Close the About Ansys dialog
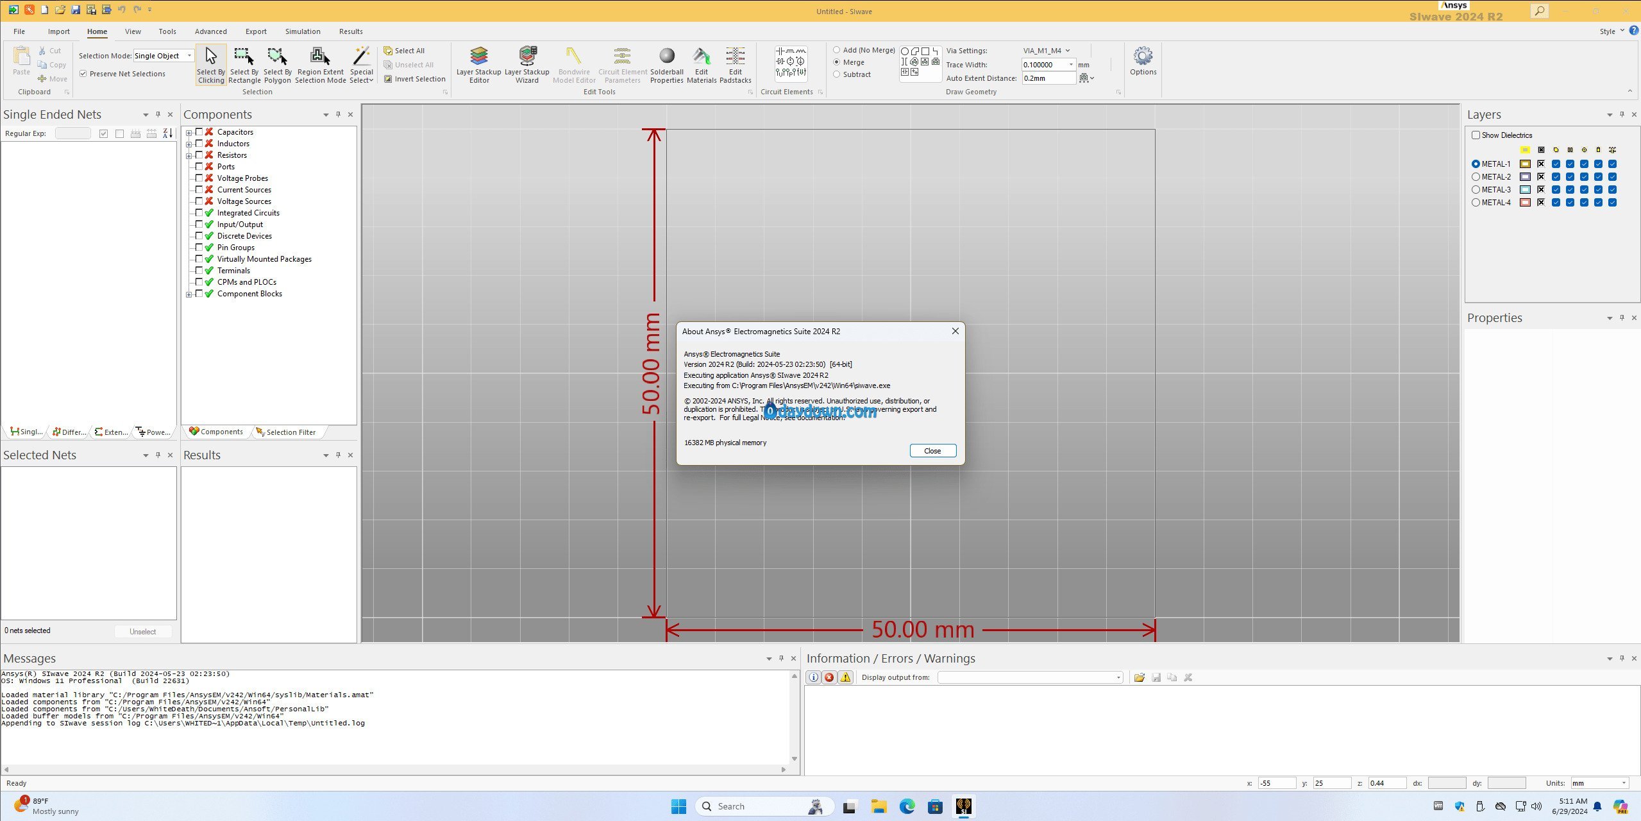This screenshot has height=821, width=1641. coord(932,451)
